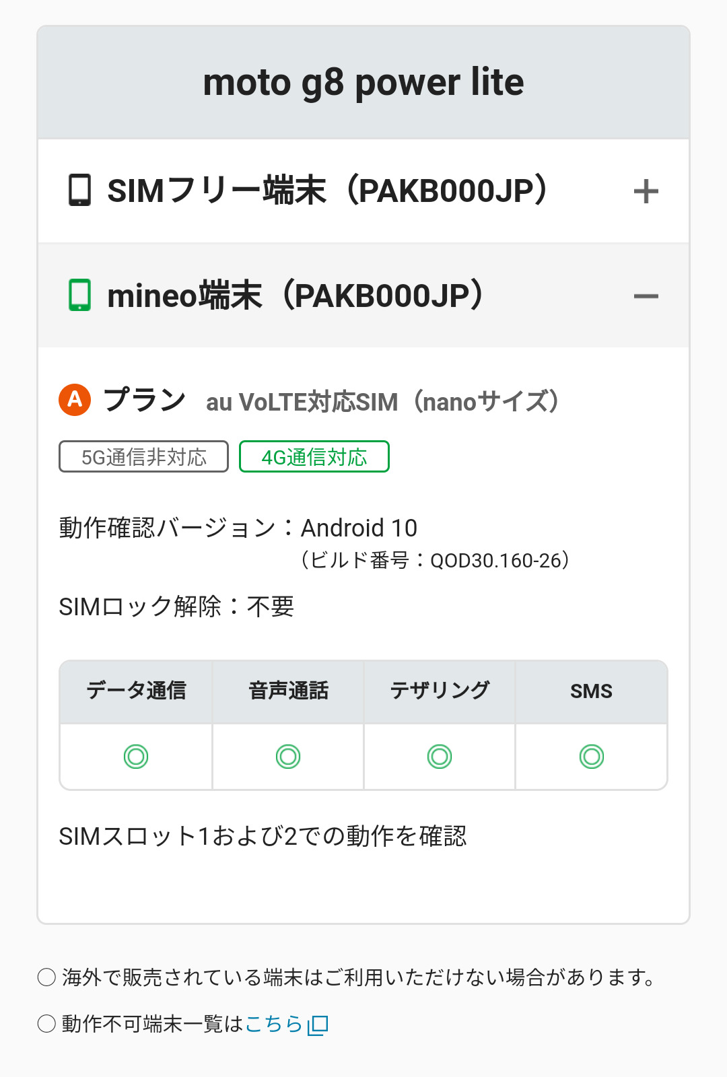Click the SMS double-circle status icon

click(x=592, y=757)
